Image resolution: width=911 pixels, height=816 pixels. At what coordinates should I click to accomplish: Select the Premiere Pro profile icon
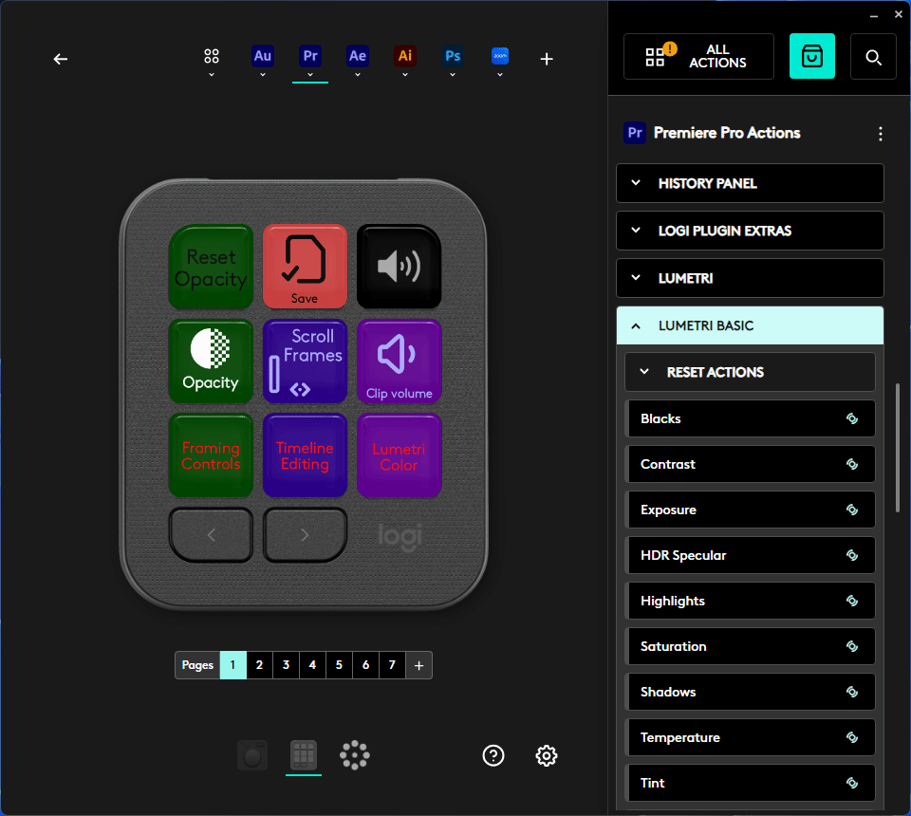[310, 56]
